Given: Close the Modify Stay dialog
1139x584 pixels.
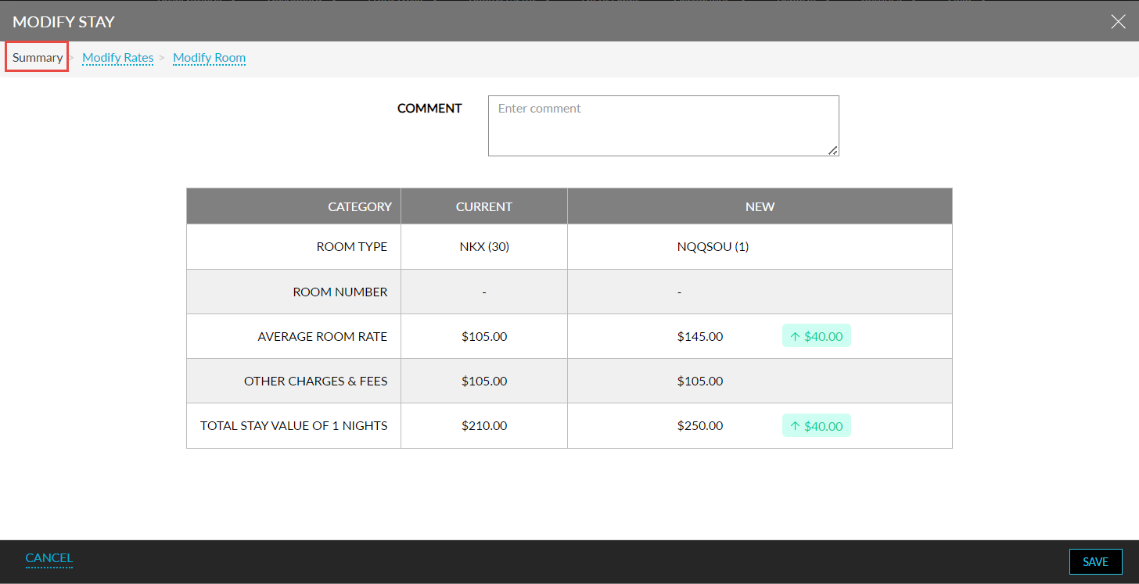Looking at the screenshot, I should tap(1118, 22).
